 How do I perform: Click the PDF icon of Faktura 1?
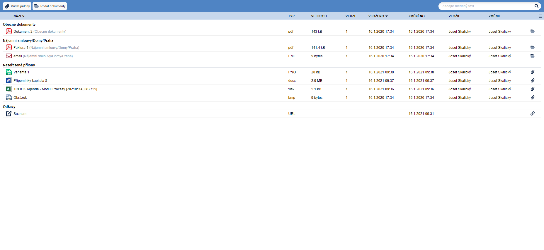coord(9,47)
